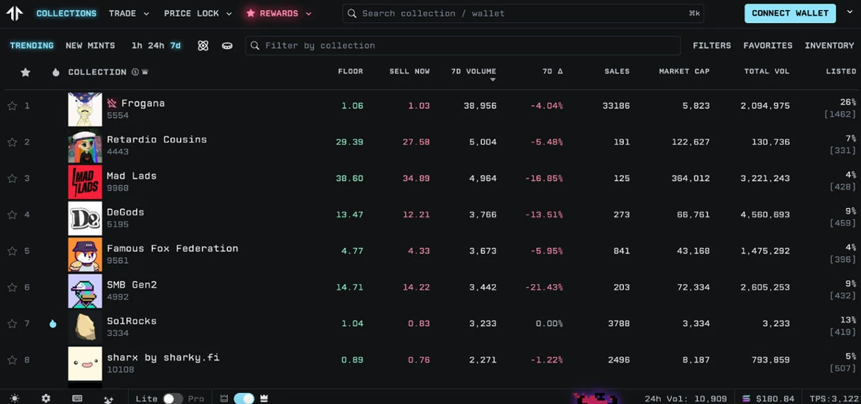The height and width of the screenshot is (404, 861).
Task: Sort by LISTED column header
Action: point(841,71)
